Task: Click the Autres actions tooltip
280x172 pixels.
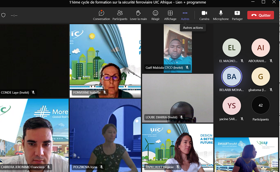Action: pos(193,28)
